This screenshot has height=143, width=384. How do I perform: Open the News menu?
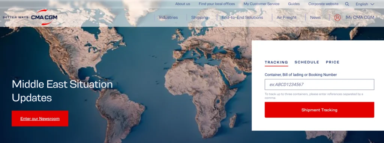(x=315, y=18)
